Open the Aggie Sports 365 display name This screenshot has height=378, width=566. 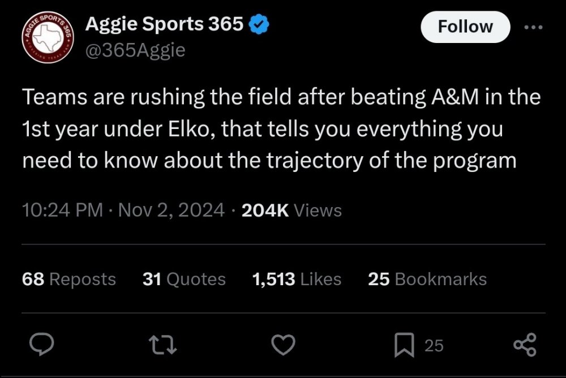[x=164, y=24]
